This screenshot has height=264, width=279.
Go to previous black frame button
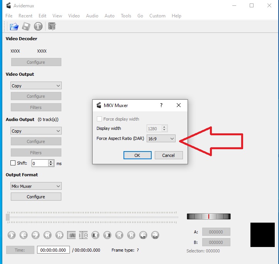[x=95, y=235]
